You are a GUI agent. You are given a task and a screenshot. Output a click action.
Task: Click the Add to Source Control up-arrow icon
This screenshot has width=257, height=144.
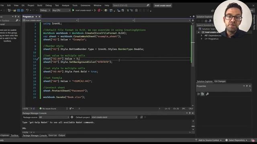(196, 140)
